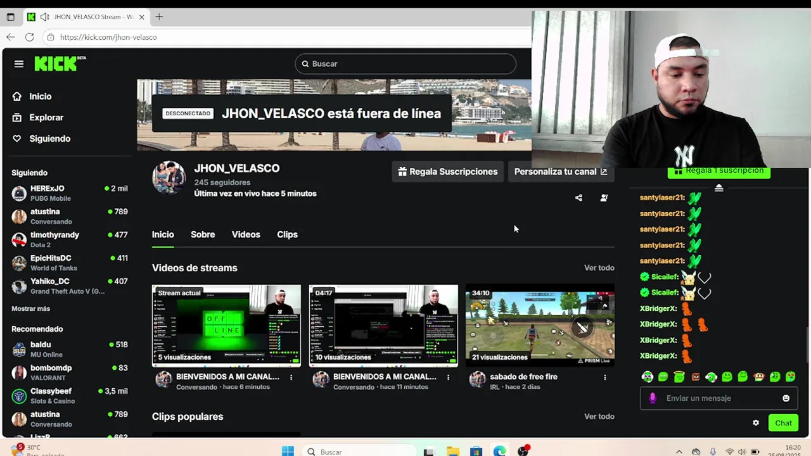The image size is (811, 456).
Task: Open Microsoft Store from taskbar
Action: tap(476, 452)
